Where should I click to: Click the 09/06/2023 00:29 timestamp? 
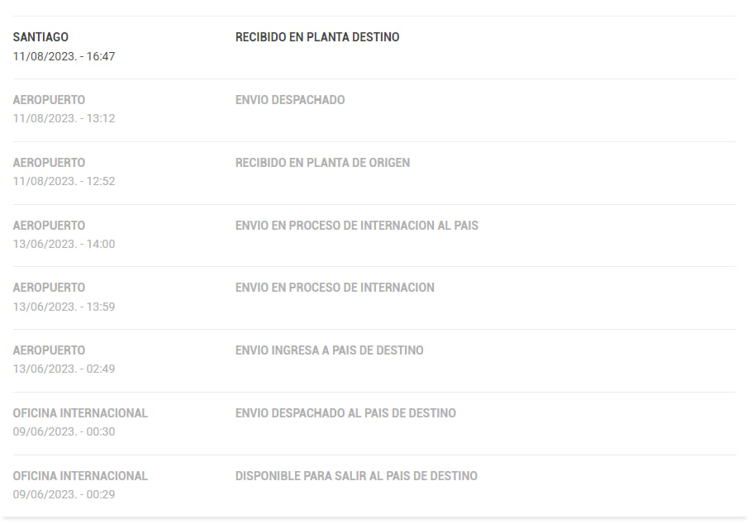pos(64,494)
